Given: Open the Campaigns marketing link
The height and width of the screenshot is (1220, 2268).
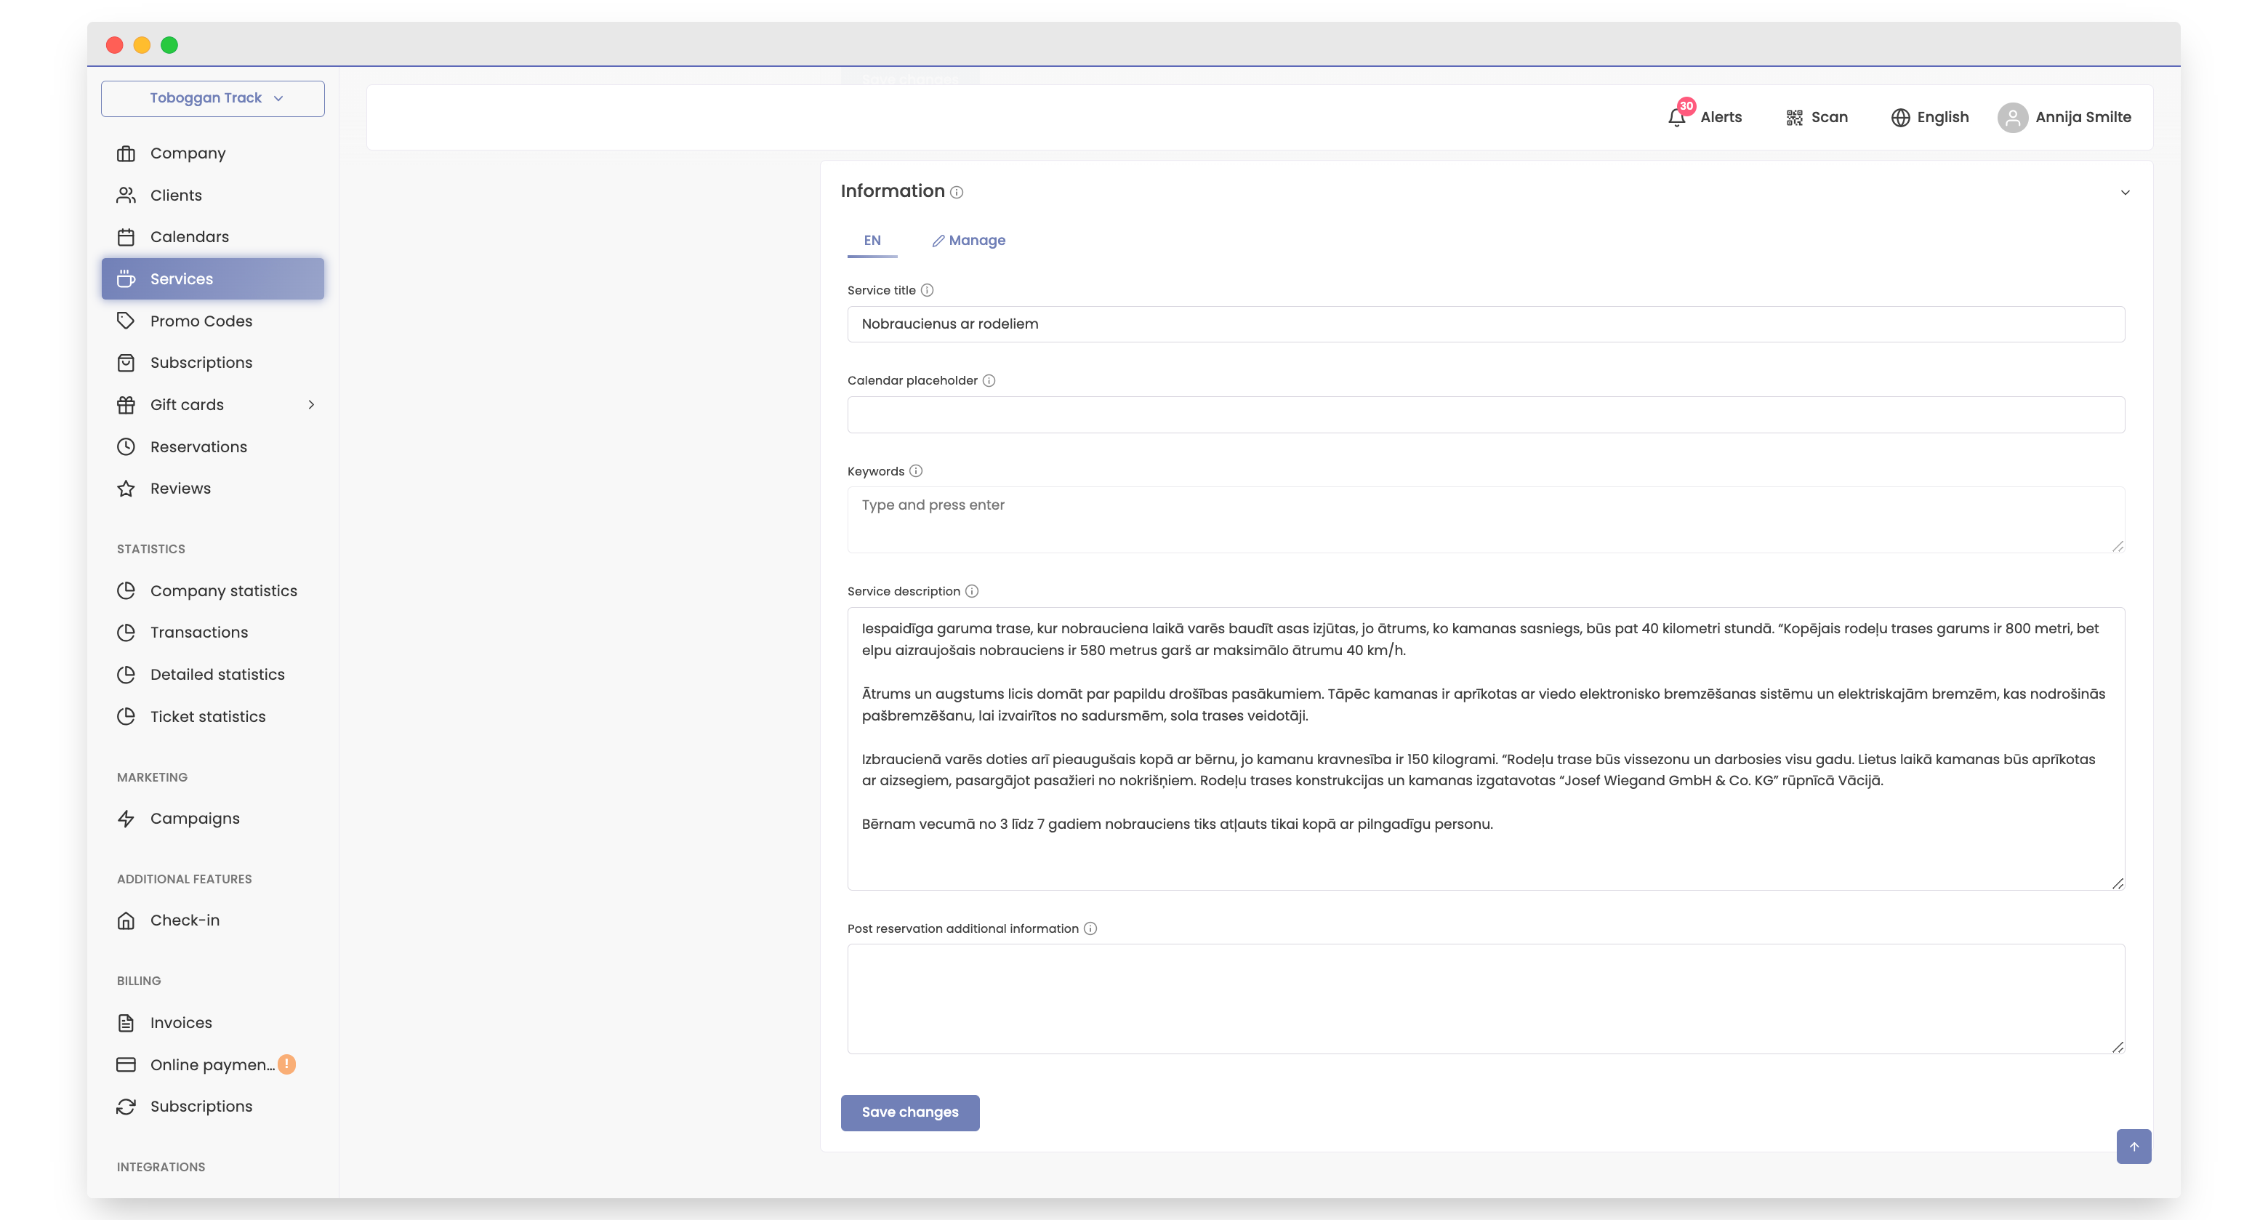Looking at the screenshot, I should (x=195, y=819).
